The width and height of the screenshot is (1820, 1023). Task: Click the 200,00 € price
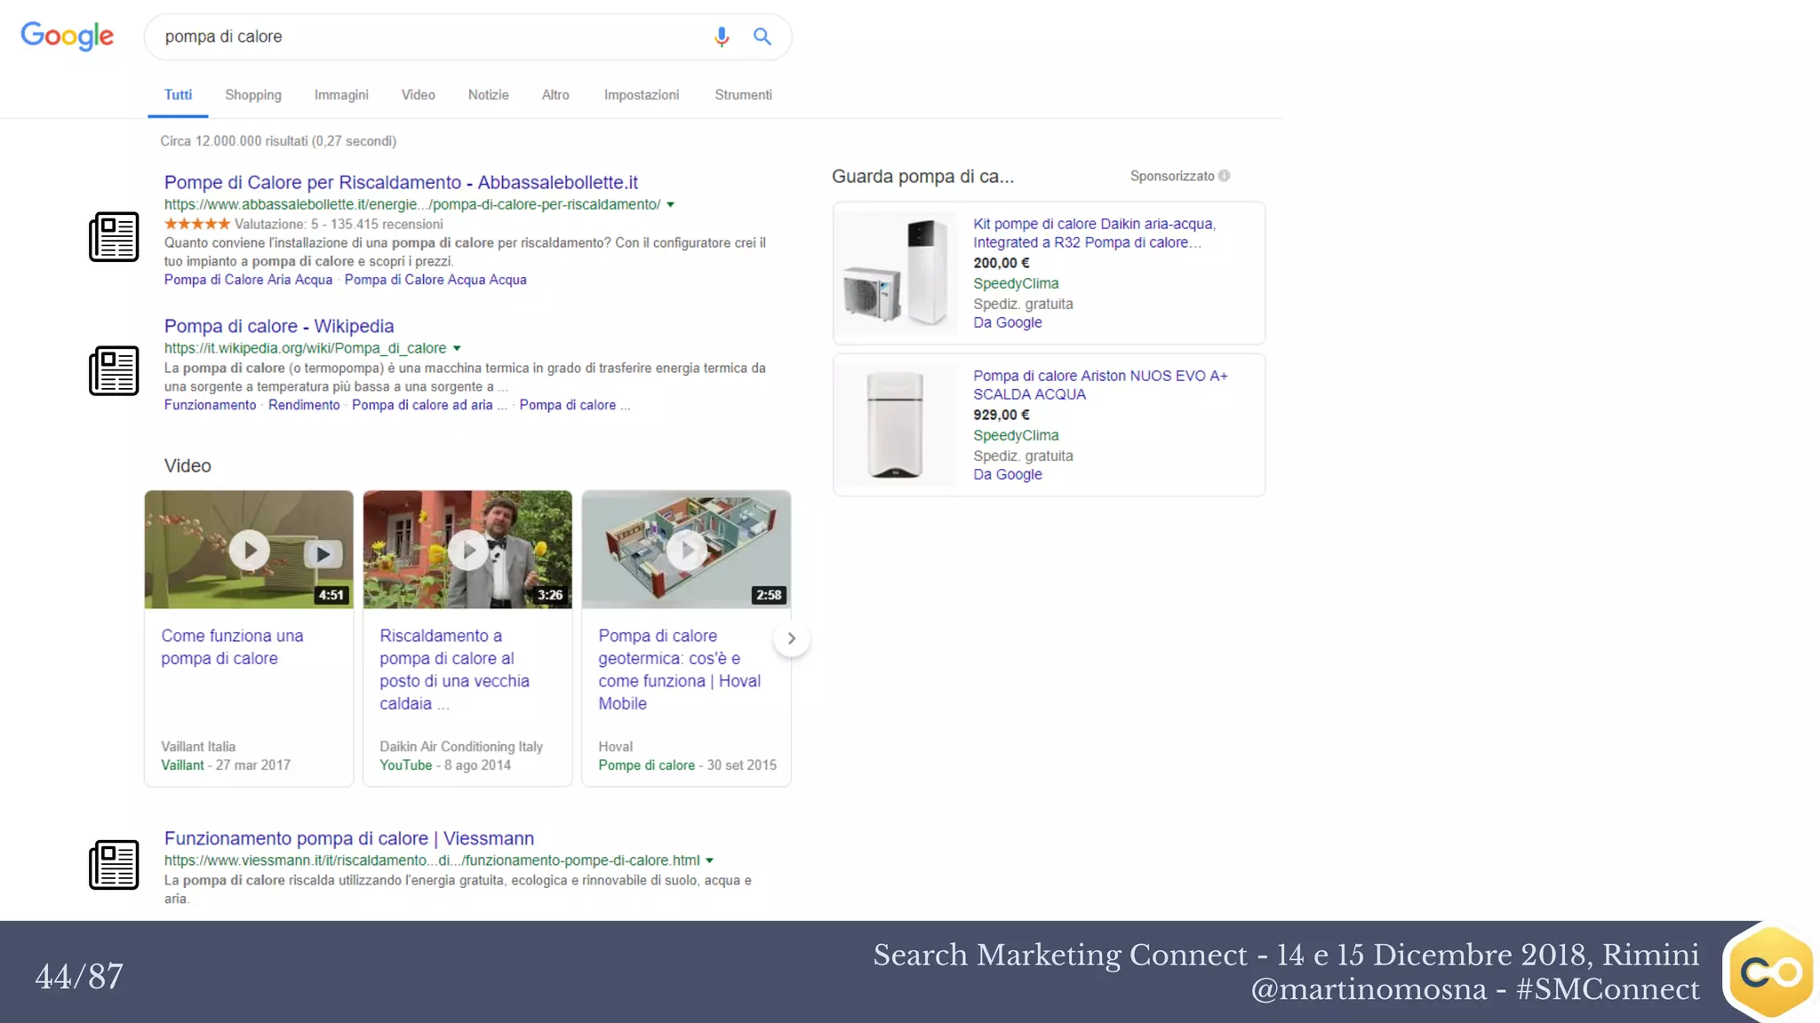pyautogui.click(x=1002, y=263)
